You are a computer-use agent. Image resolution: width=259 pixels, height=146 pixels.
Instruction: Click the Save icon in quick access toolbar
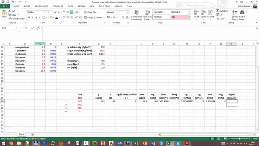pos(8,2)
